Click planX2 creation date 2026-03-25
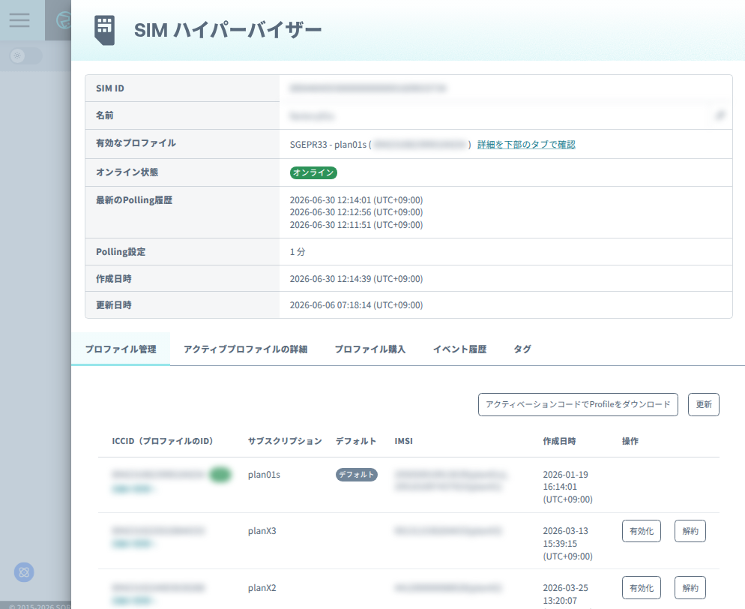This screenshot has height=609, width=745. [x=566, y=594]
